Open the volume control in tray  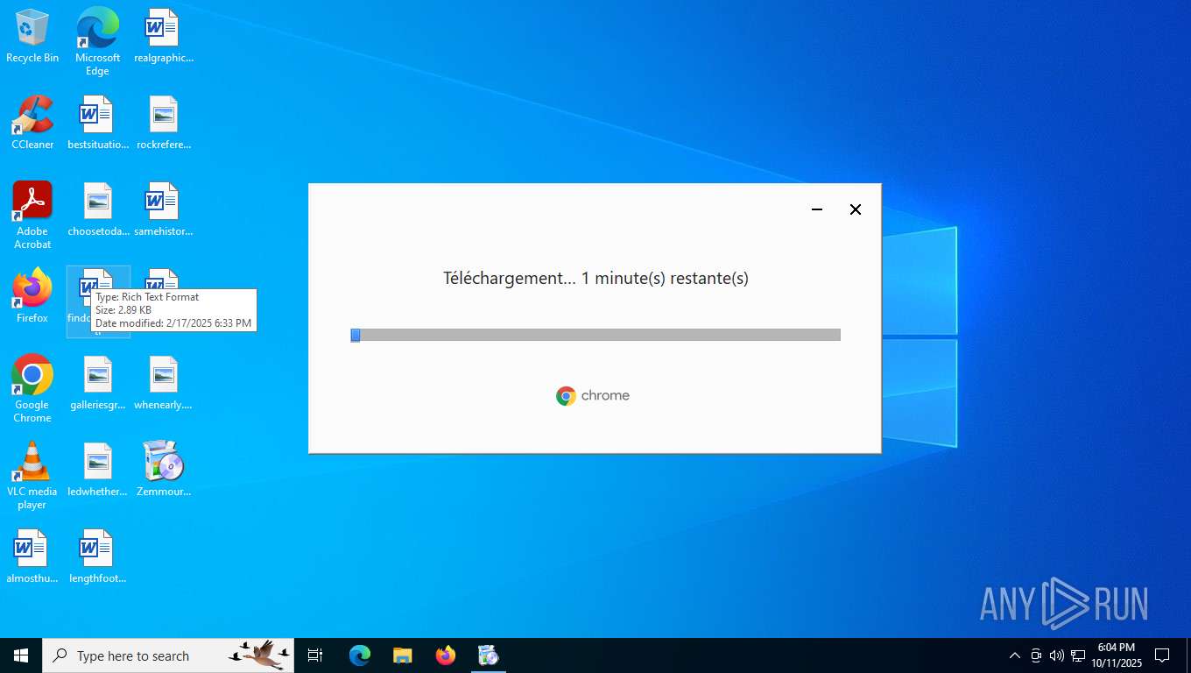[1056, 655]
